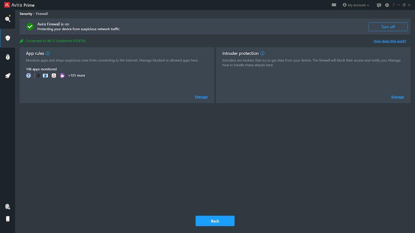
Task: Expand the My account dropdown
Action: pos(356,5)
